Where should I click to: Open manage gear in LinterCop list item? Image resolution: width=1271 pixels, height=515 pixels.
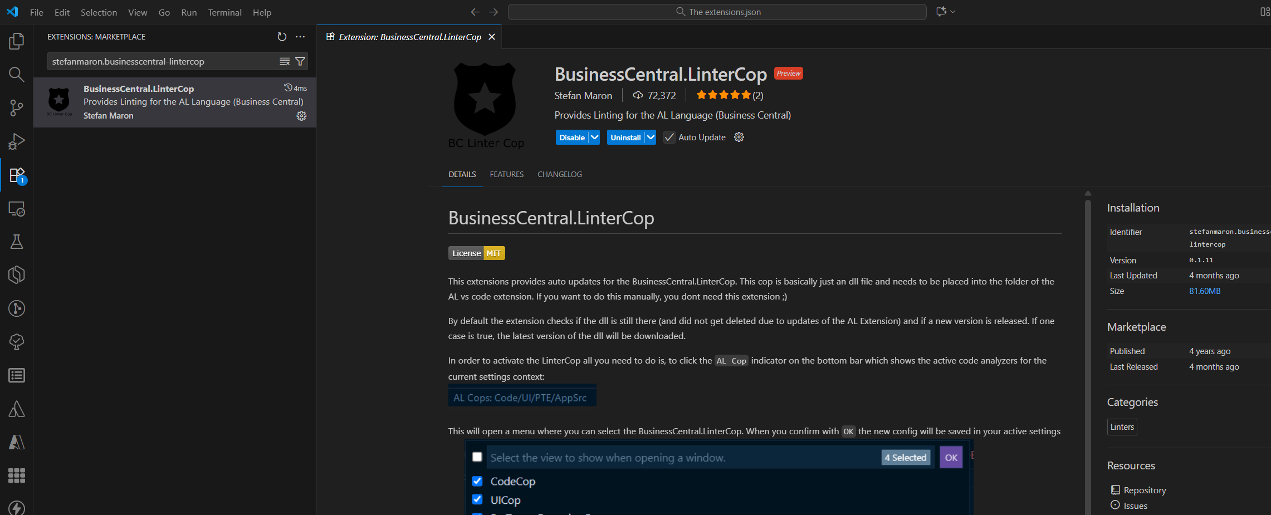301,116
